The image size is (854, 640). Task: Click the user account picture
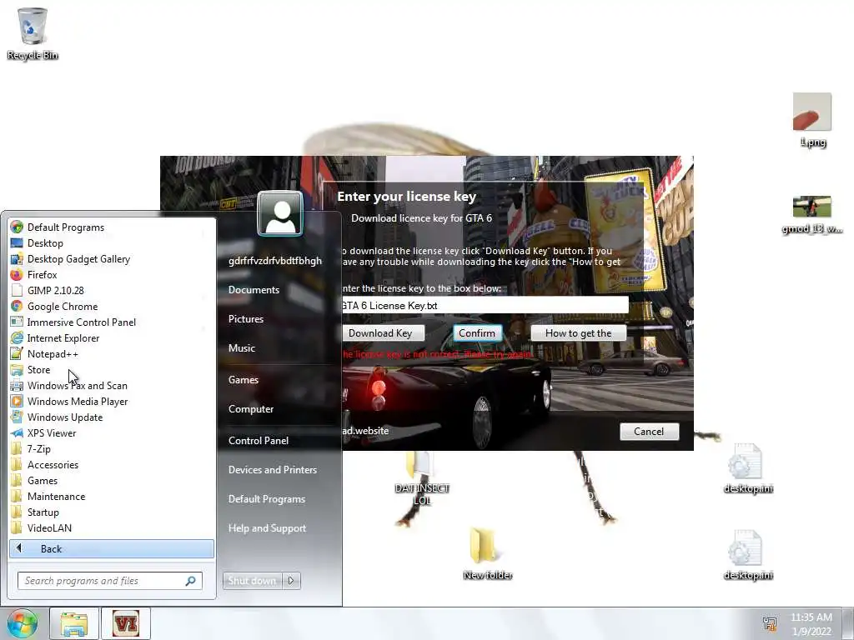(280, 213)
